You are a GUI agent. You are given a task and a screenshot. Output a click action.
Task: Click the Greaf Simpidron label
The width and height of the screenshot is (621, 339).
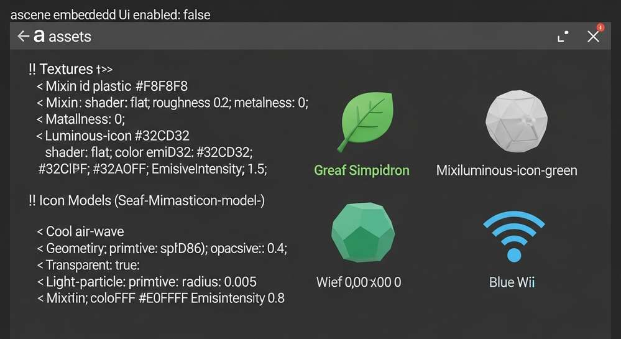tap(361, 170)
